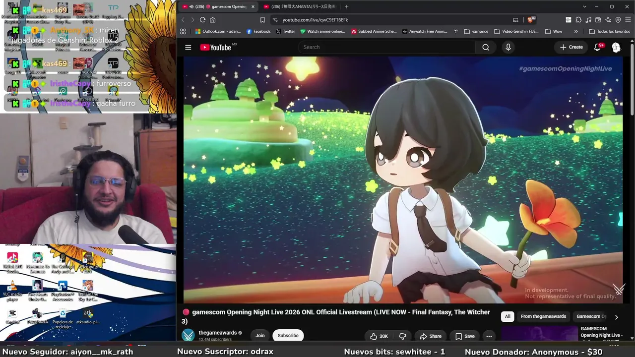Click the Join channel button
Screen dimensions: 635x357
click(260, 336)
